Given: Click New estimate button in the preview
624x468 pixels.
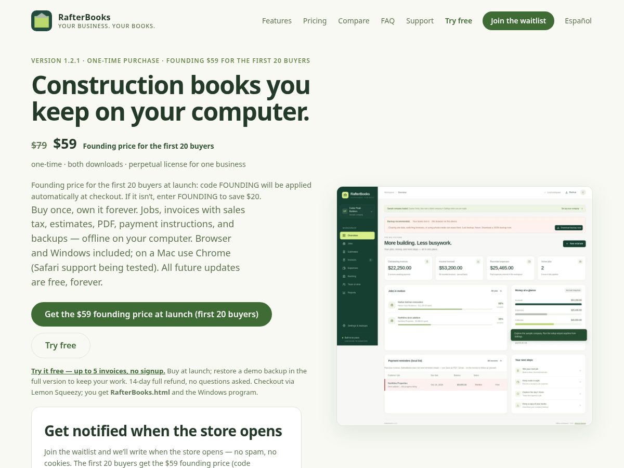Looking at the screenshot, I should [574, 244].
